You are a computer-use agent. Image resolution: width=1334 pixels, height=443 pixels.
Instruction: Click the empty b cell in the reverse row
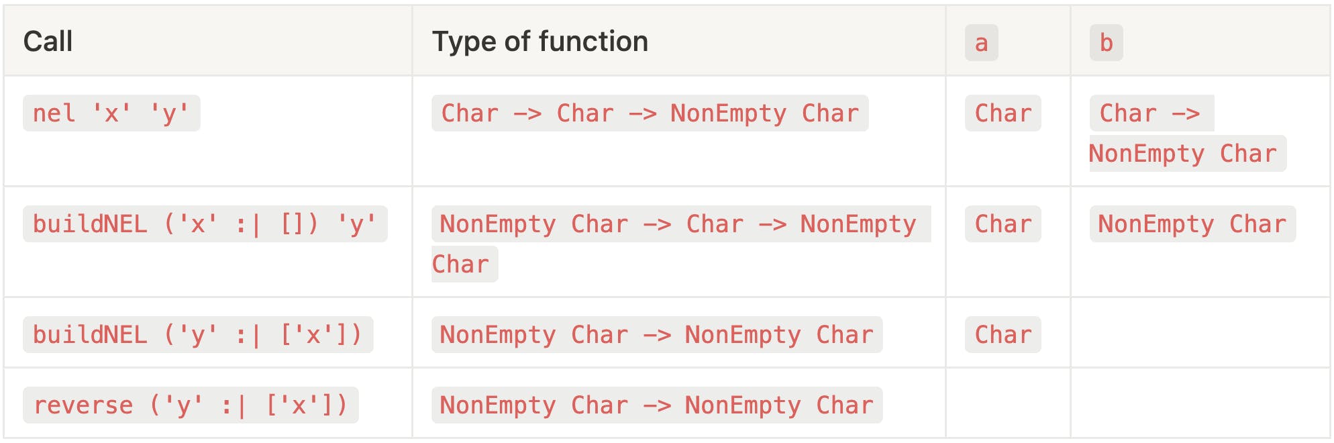pos(1200,403)
